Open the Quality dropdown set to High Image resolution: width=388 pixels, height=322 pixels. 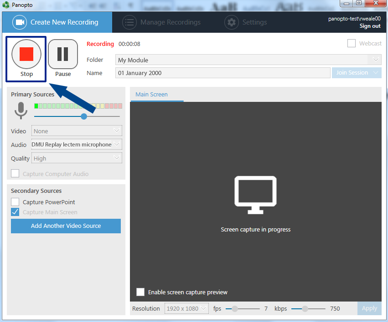point(77,158)
